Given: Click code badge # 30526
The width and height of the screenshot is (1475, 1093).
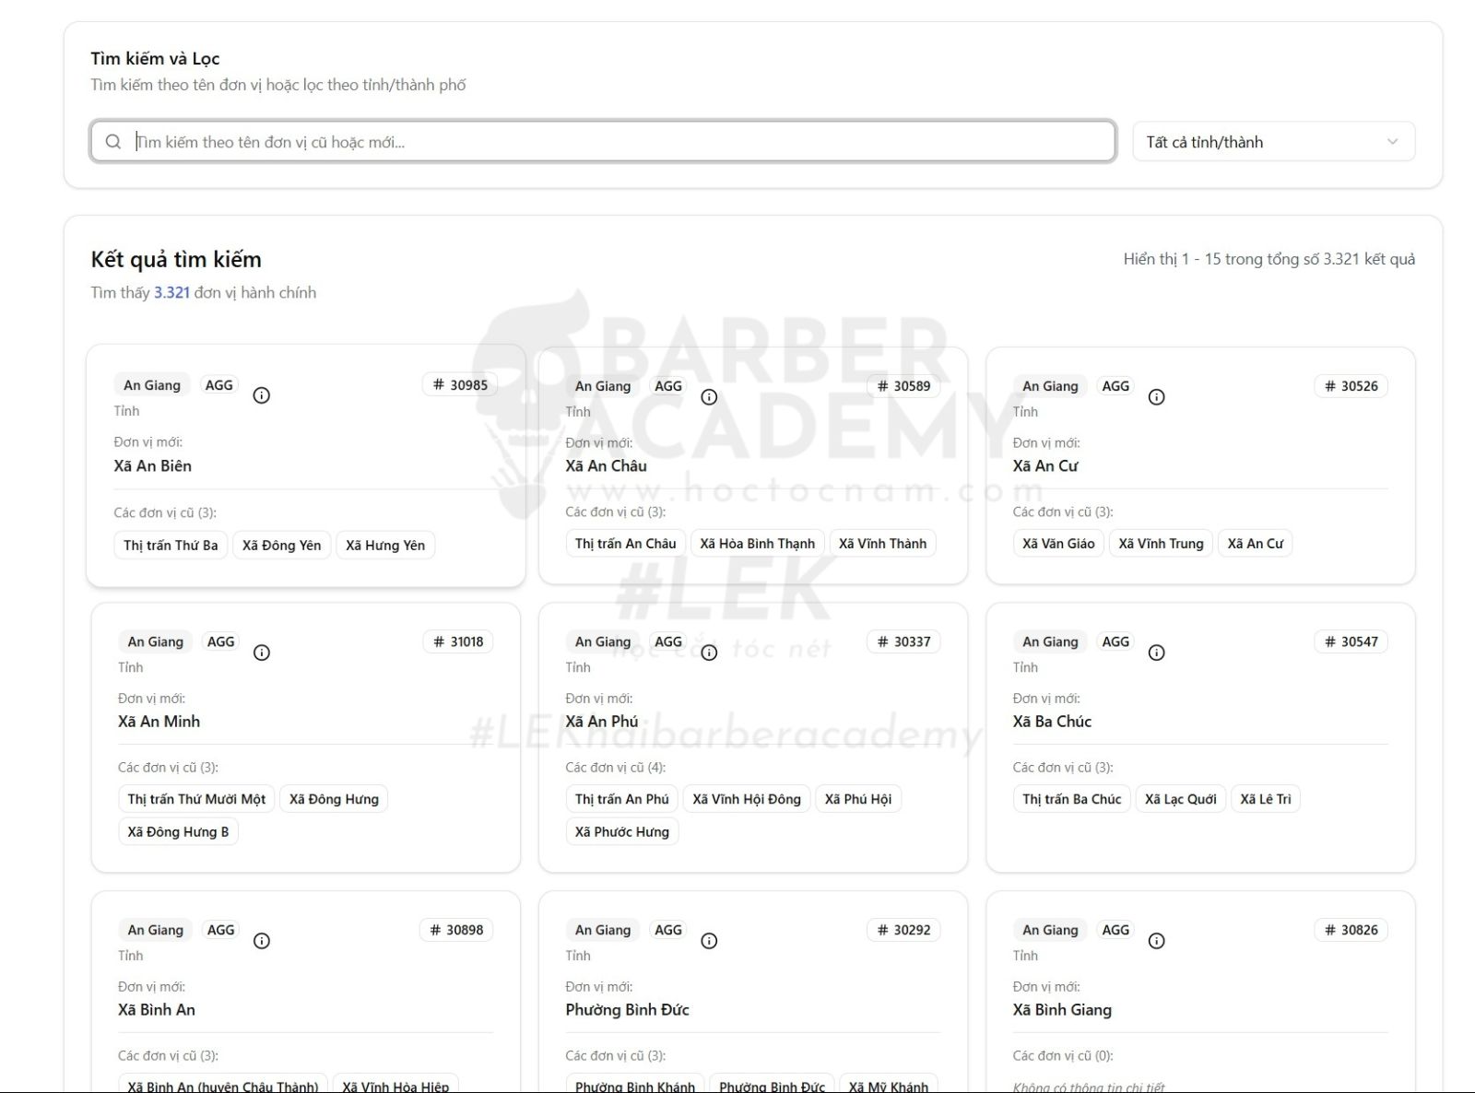Looking at the screenshot, I should (1351, 386).
